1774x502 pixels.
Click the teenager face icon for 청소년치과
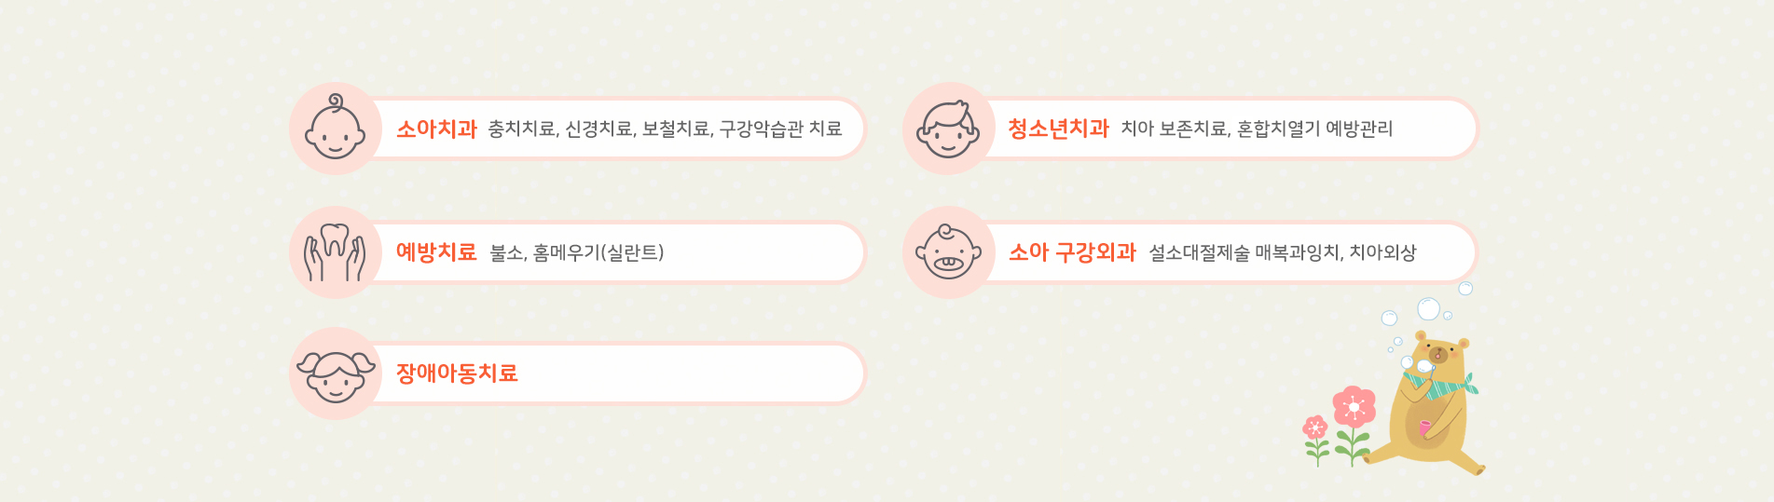(949, 129)
